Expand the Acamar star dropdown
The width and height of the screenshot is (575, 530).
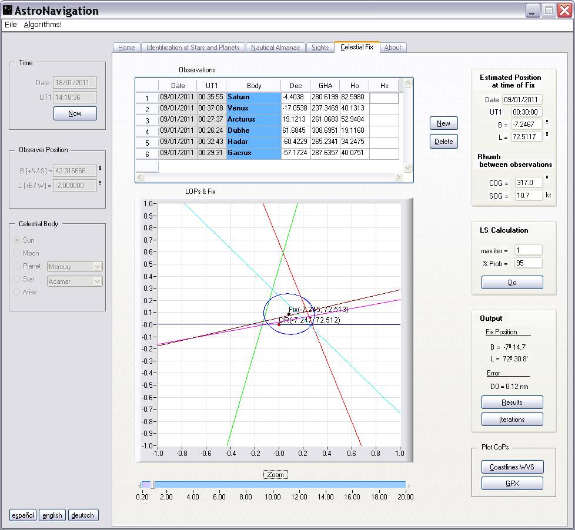[x=98, y=281]
